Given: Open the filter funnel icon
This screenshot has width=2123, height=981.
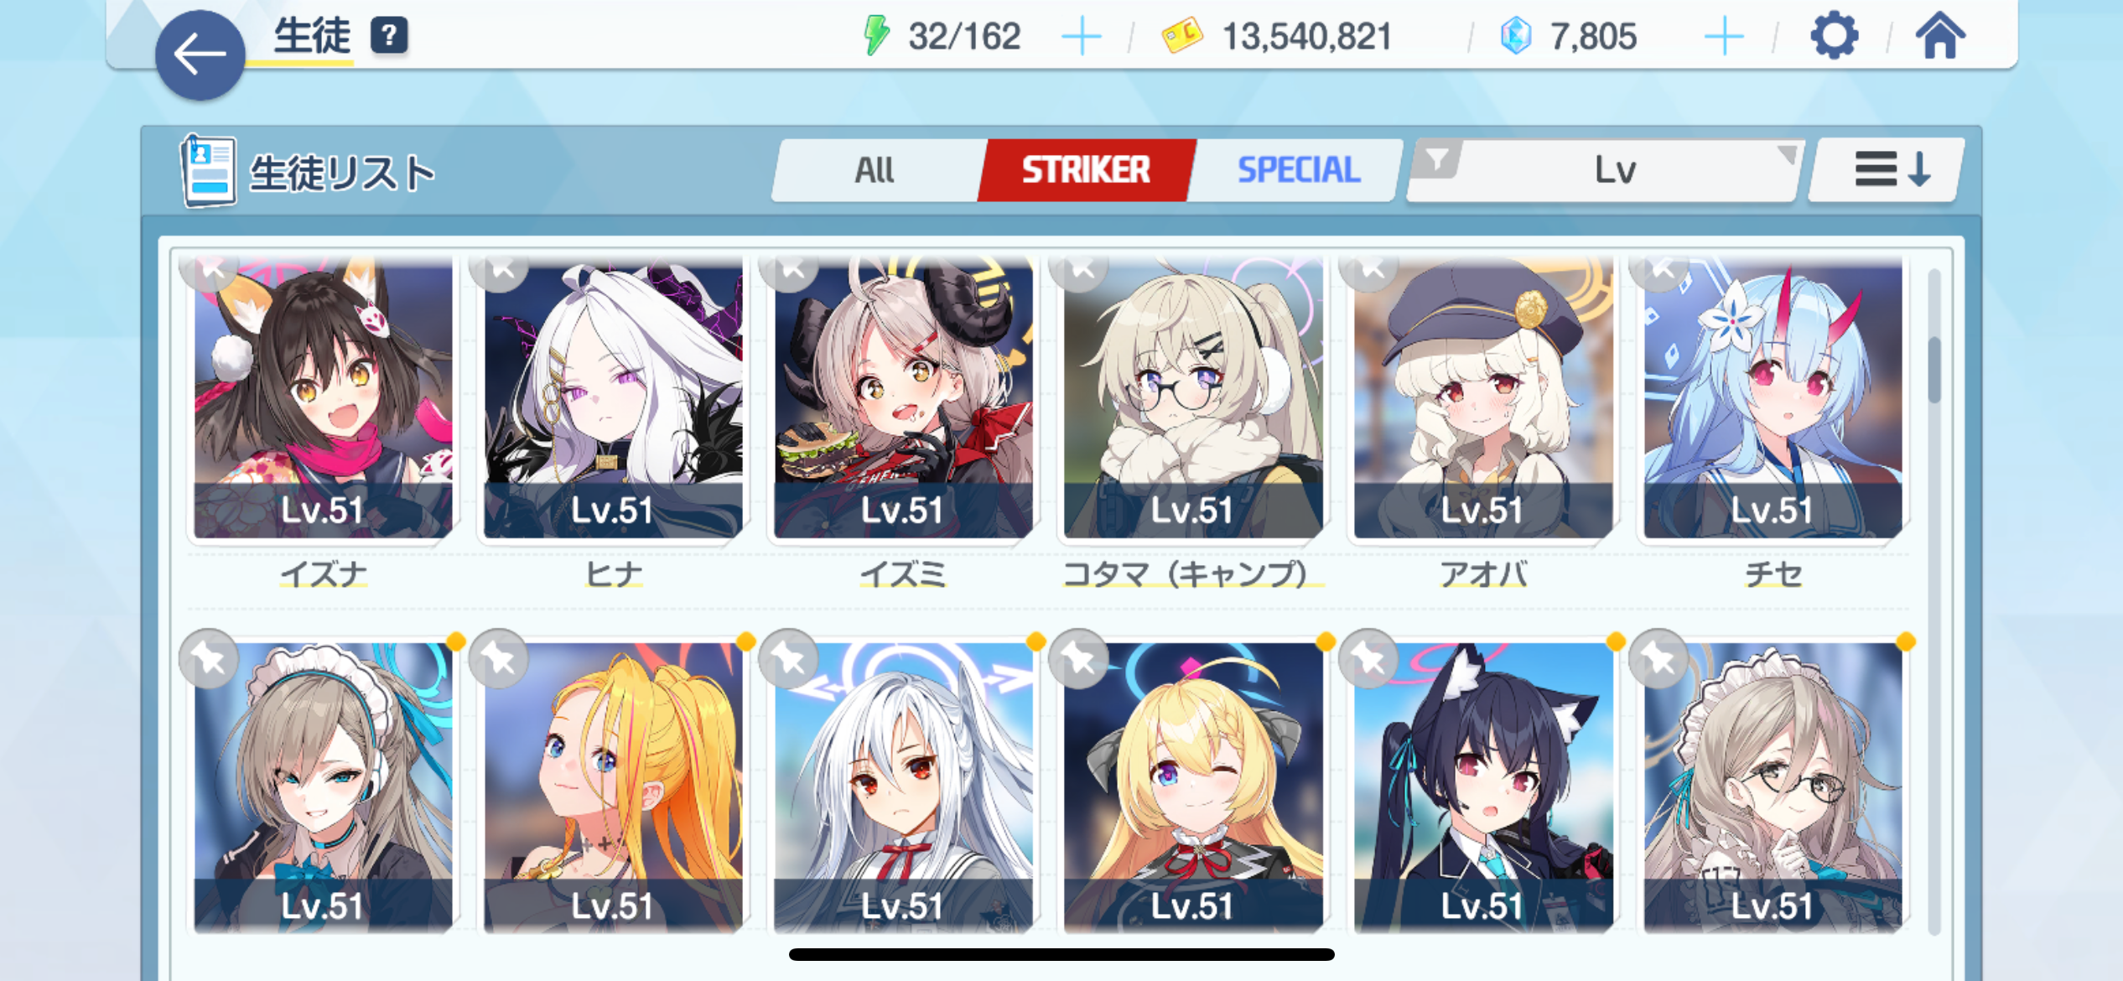Looking at the screenshot, I should pyautogui.click(x=1437, y=158).
